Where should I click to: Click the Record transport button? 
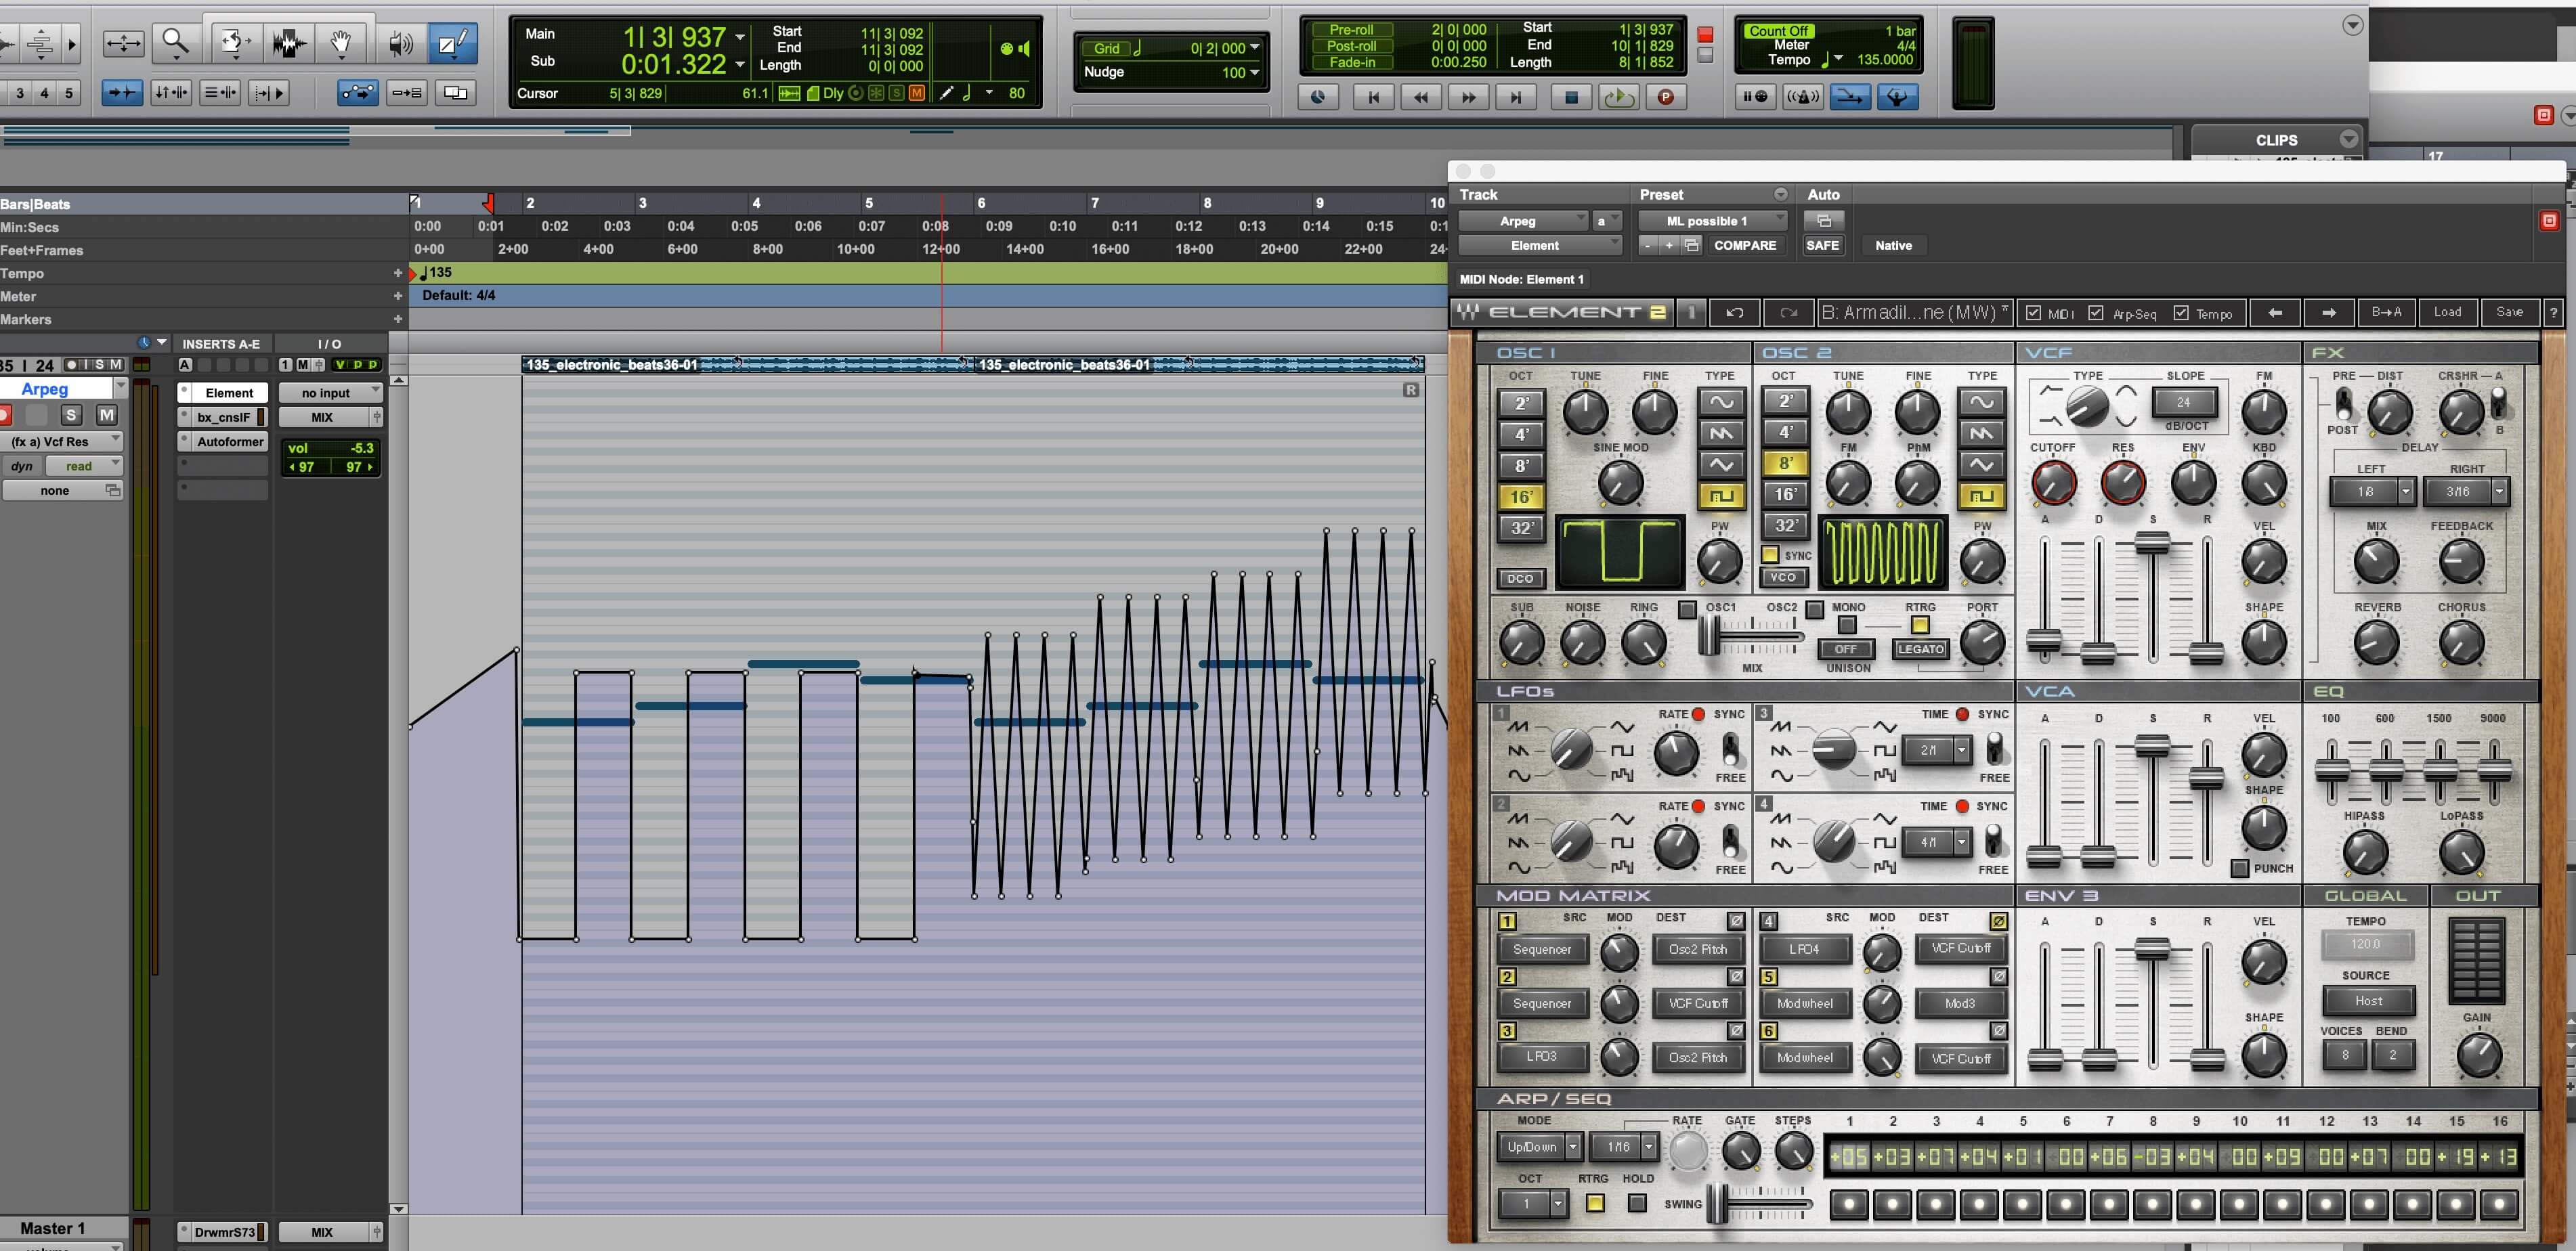(x=1666, y=97)
